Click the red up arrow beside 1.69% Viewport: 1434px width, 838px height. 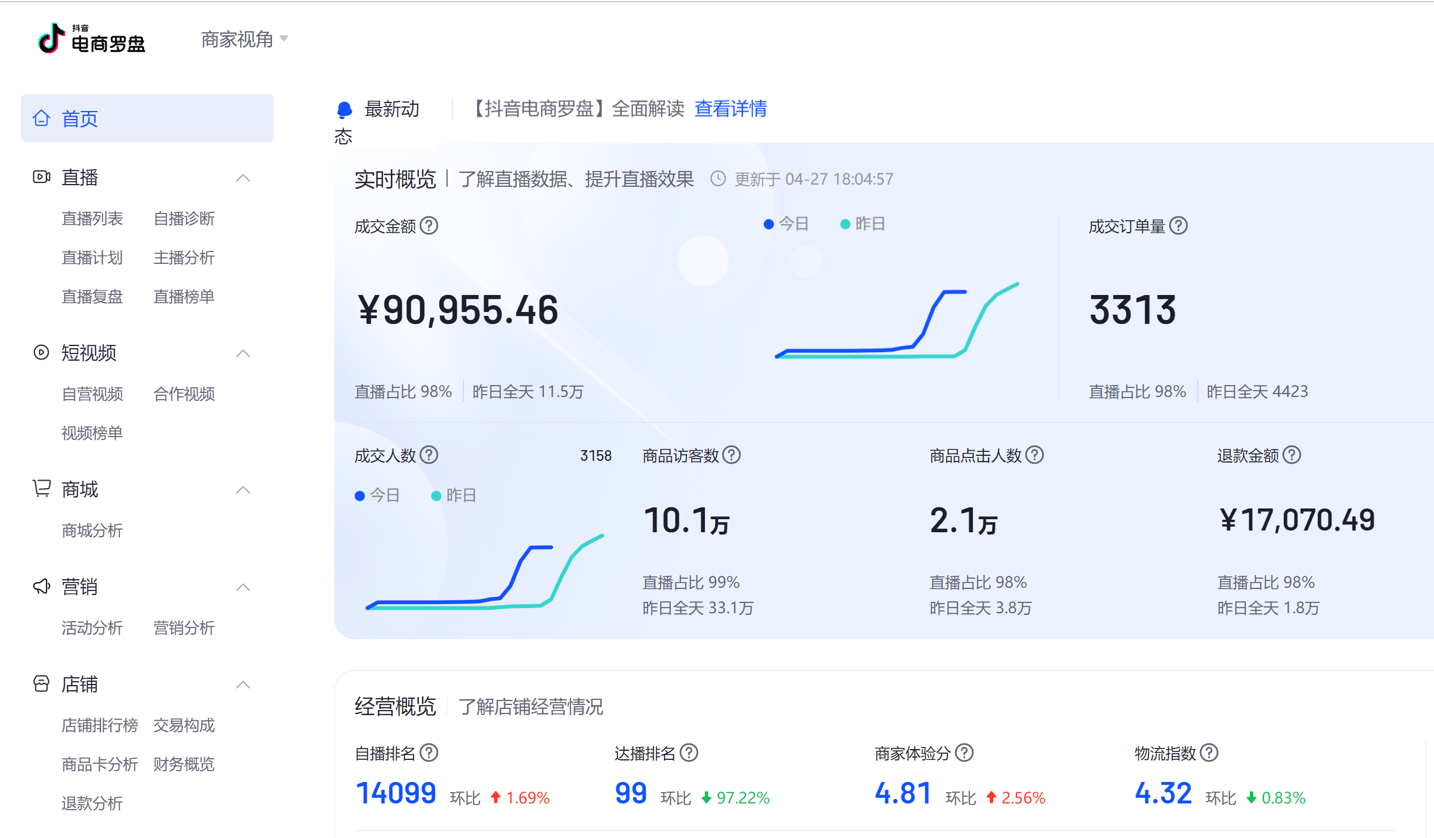click(496, 797)
